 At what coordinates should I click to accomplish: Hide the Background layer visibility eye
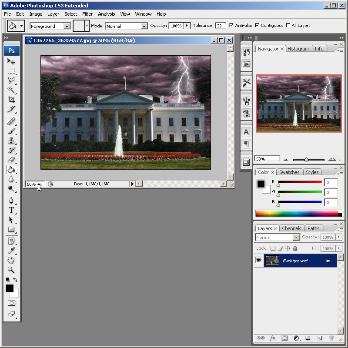(x=258, y=260)
